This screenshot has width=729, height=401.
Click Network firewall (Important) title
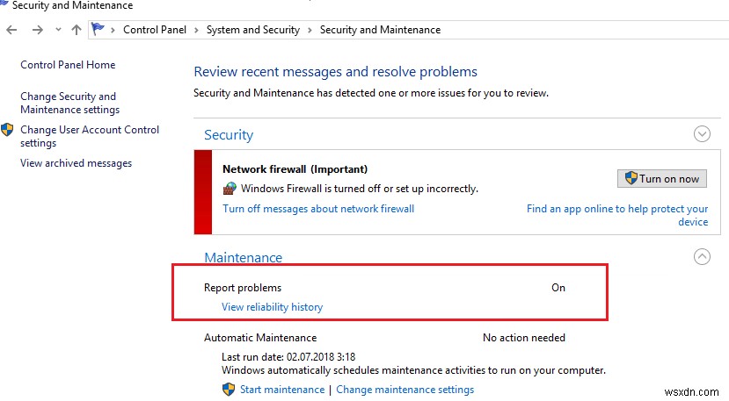click(x=295, y=169)
